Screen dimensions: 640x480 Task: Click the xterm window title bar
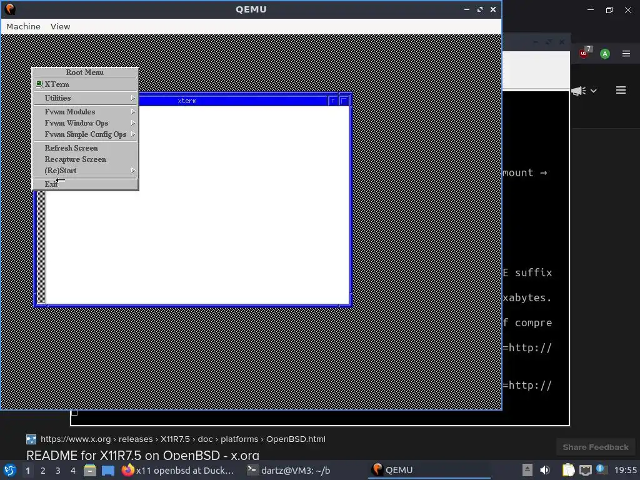232,101
